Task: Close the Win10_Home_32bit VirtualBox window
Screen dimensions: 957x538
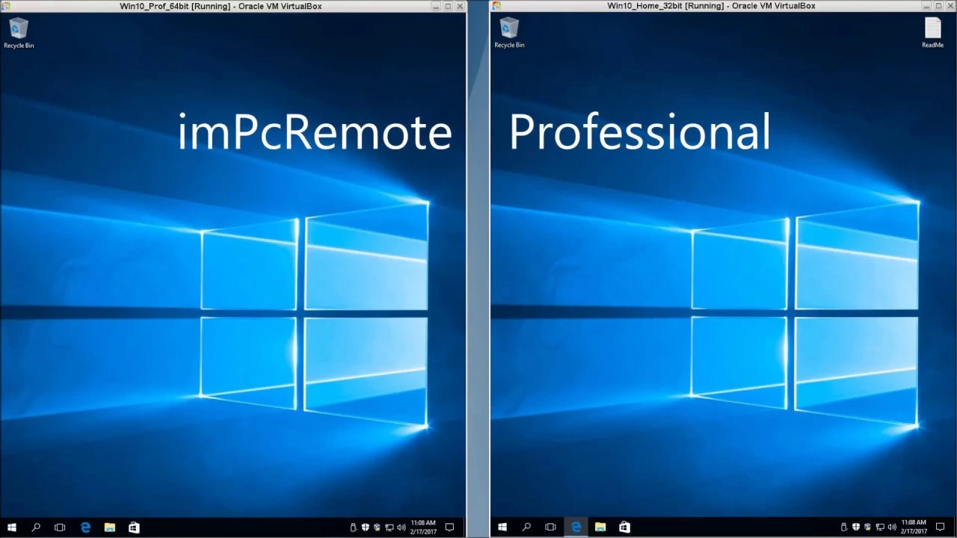Action: click(x=951, y=6)
